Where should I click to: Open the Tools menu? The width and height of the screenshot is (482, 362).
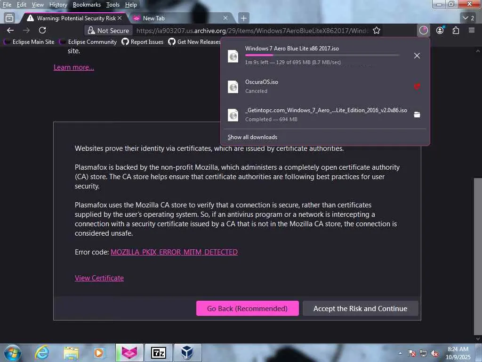click(x=113, y=5)
